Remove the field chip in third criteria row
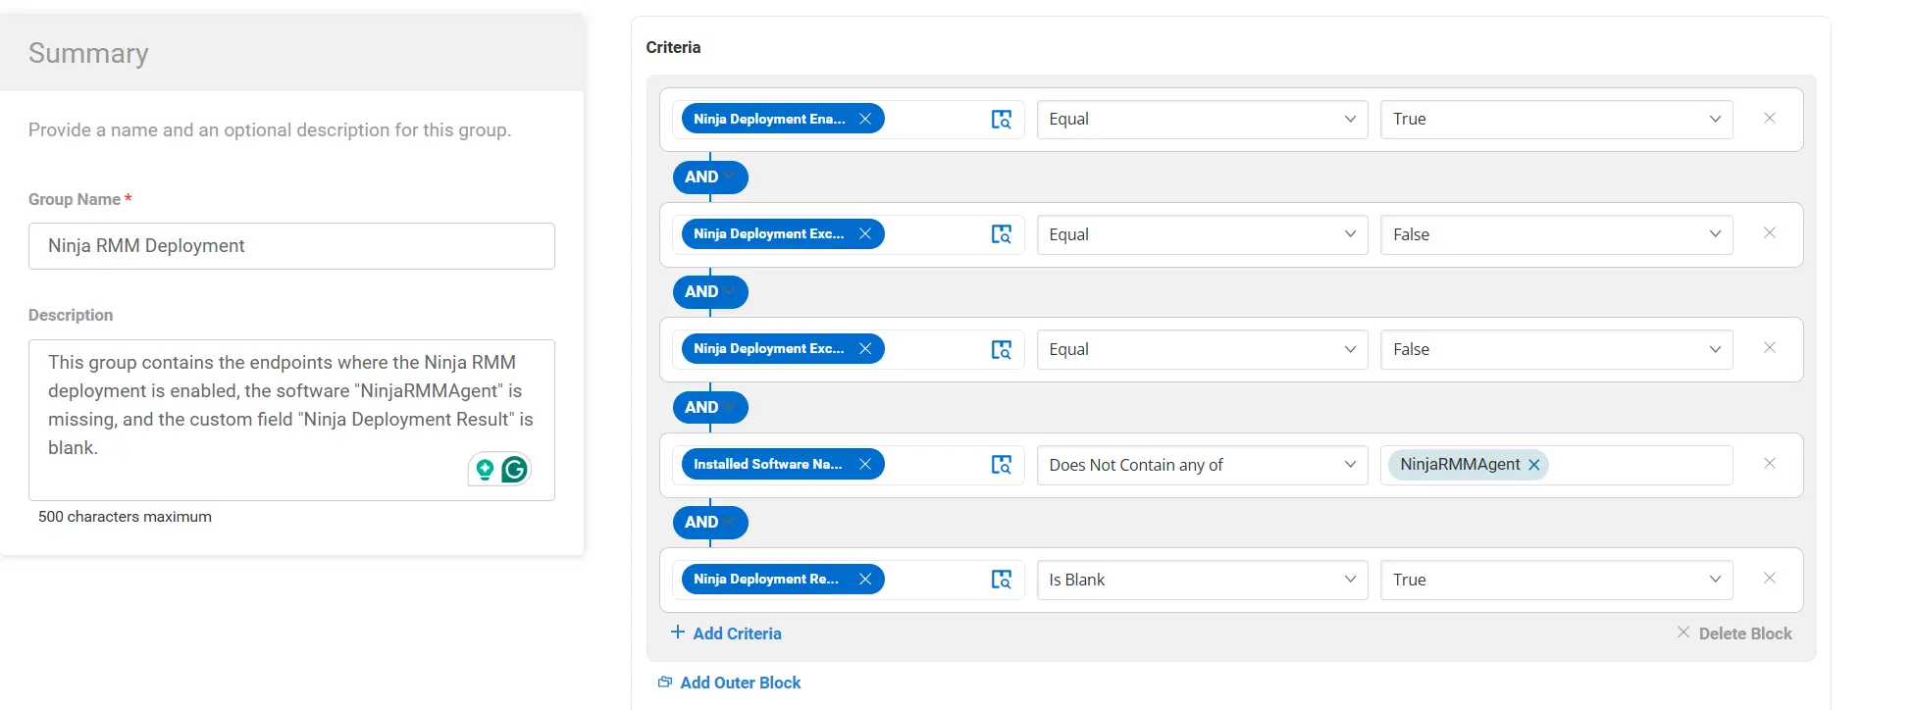 pyautogui.click(x=865, y=348)
